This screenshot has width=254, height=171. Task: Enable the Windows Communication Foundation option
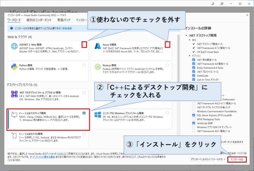(x=194, y=111)
